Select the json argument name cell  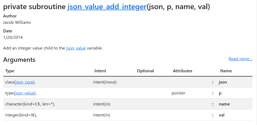pyautogui.click(x=223, y=82)
